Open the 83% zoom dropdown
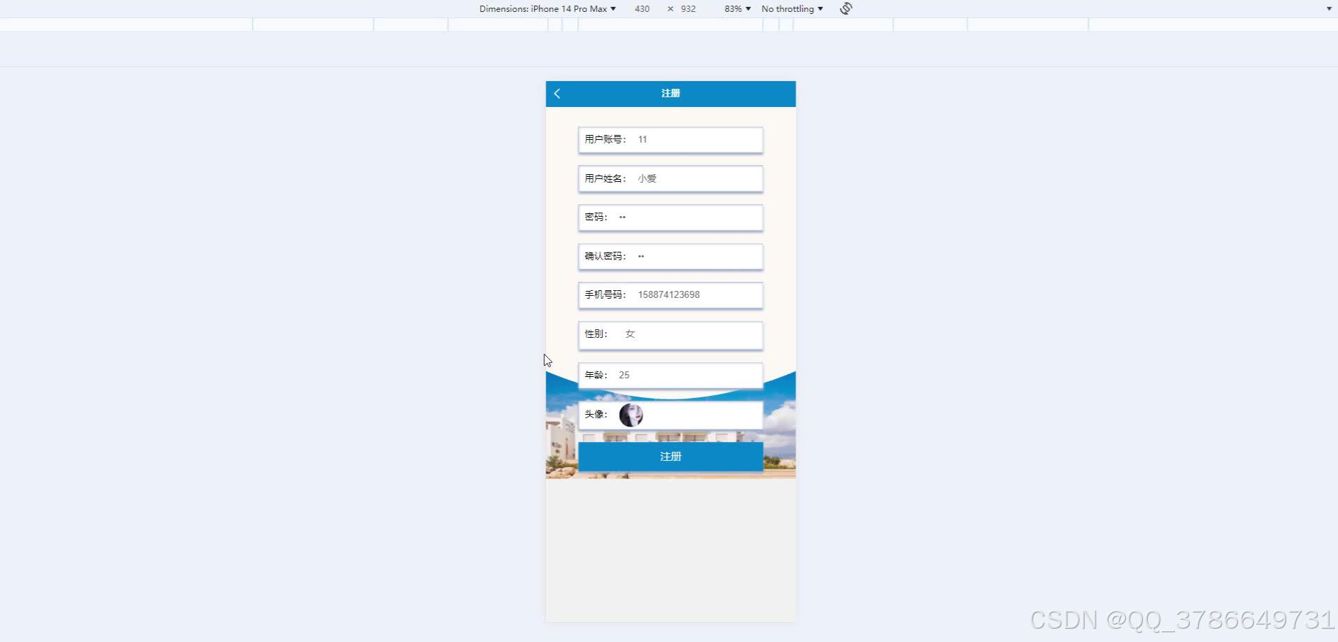This screenshot has width=1338, height=642. 738,8
